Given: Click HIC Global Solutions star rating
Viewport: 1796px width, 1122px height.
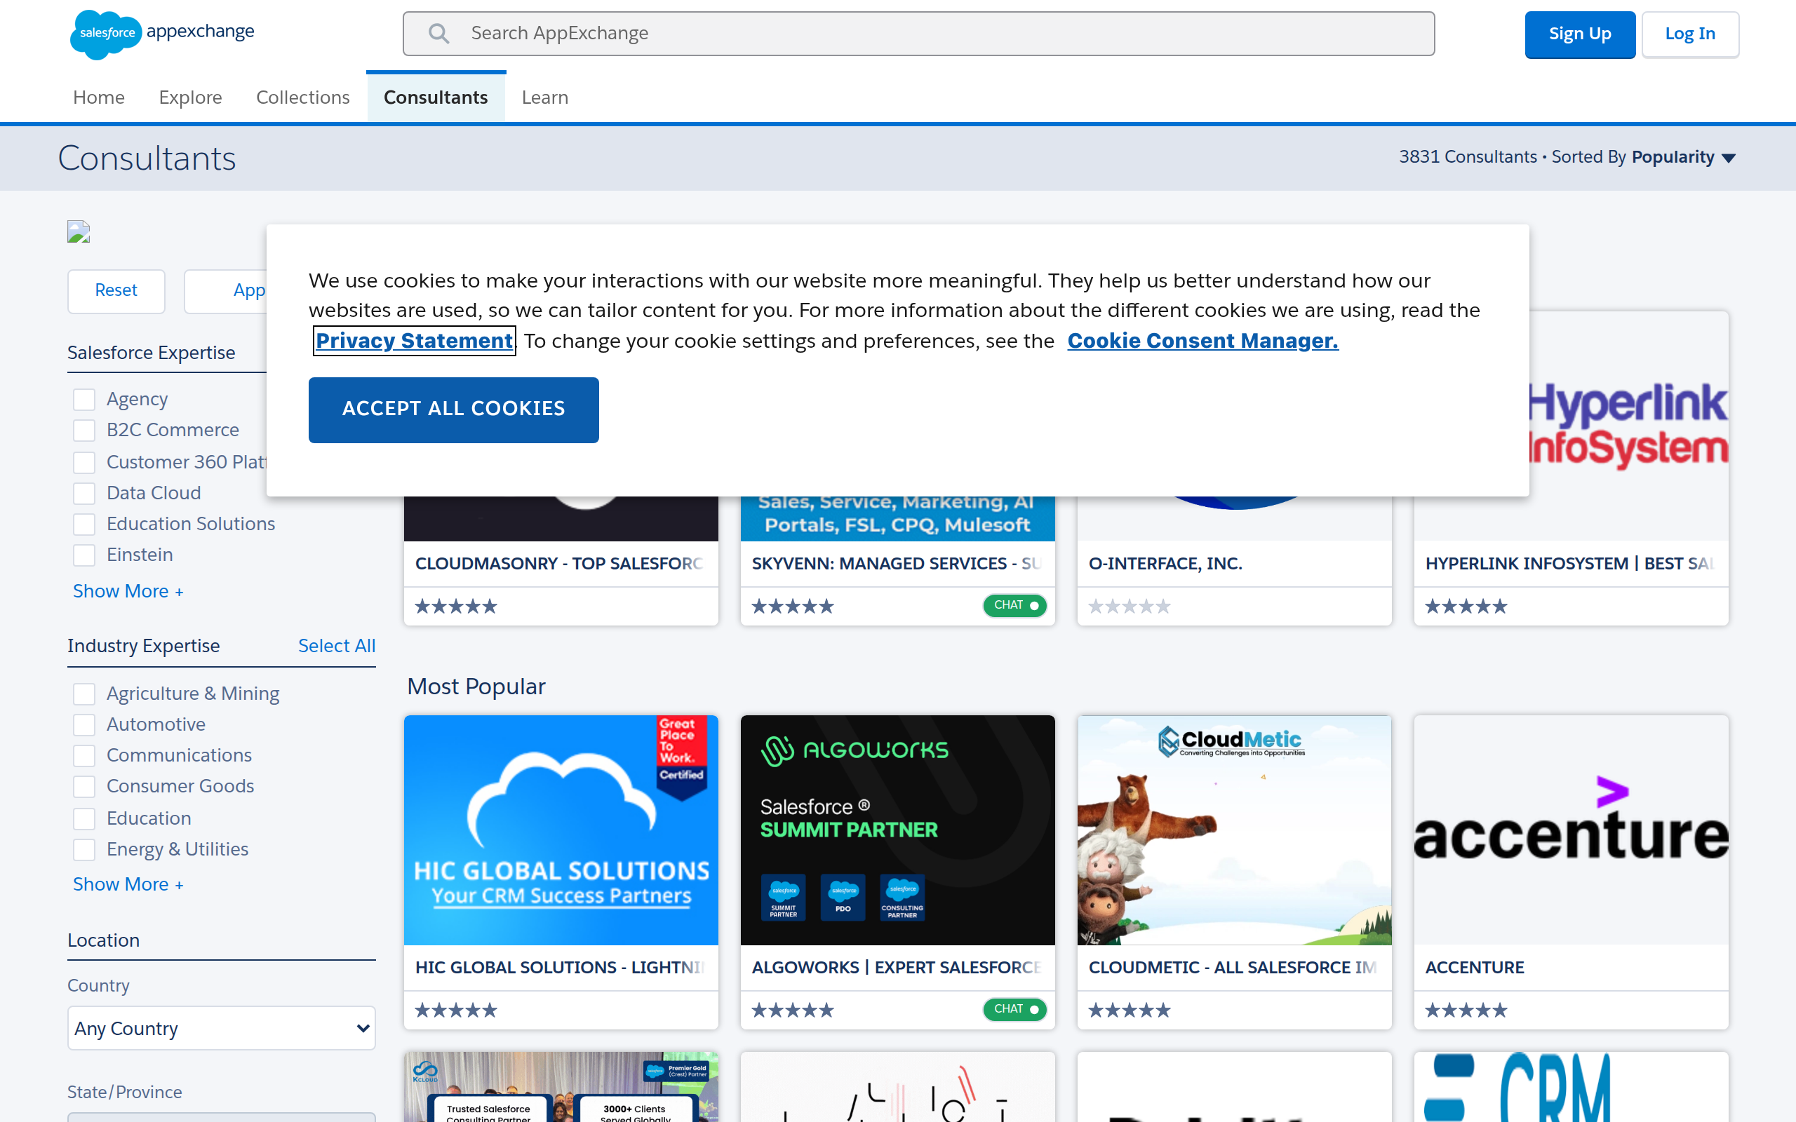Looking at the screenshot, I should [x=456, y=1010].
